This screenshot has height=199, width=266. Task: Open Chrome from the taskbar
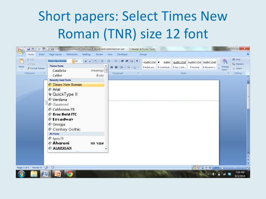(x=70, y=174)
